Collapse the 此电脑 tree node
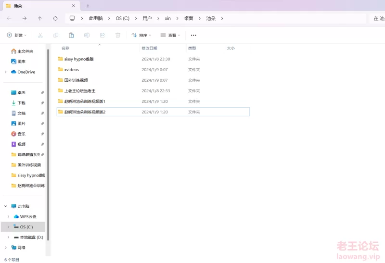385x263 pixels. tap(6, 206)
